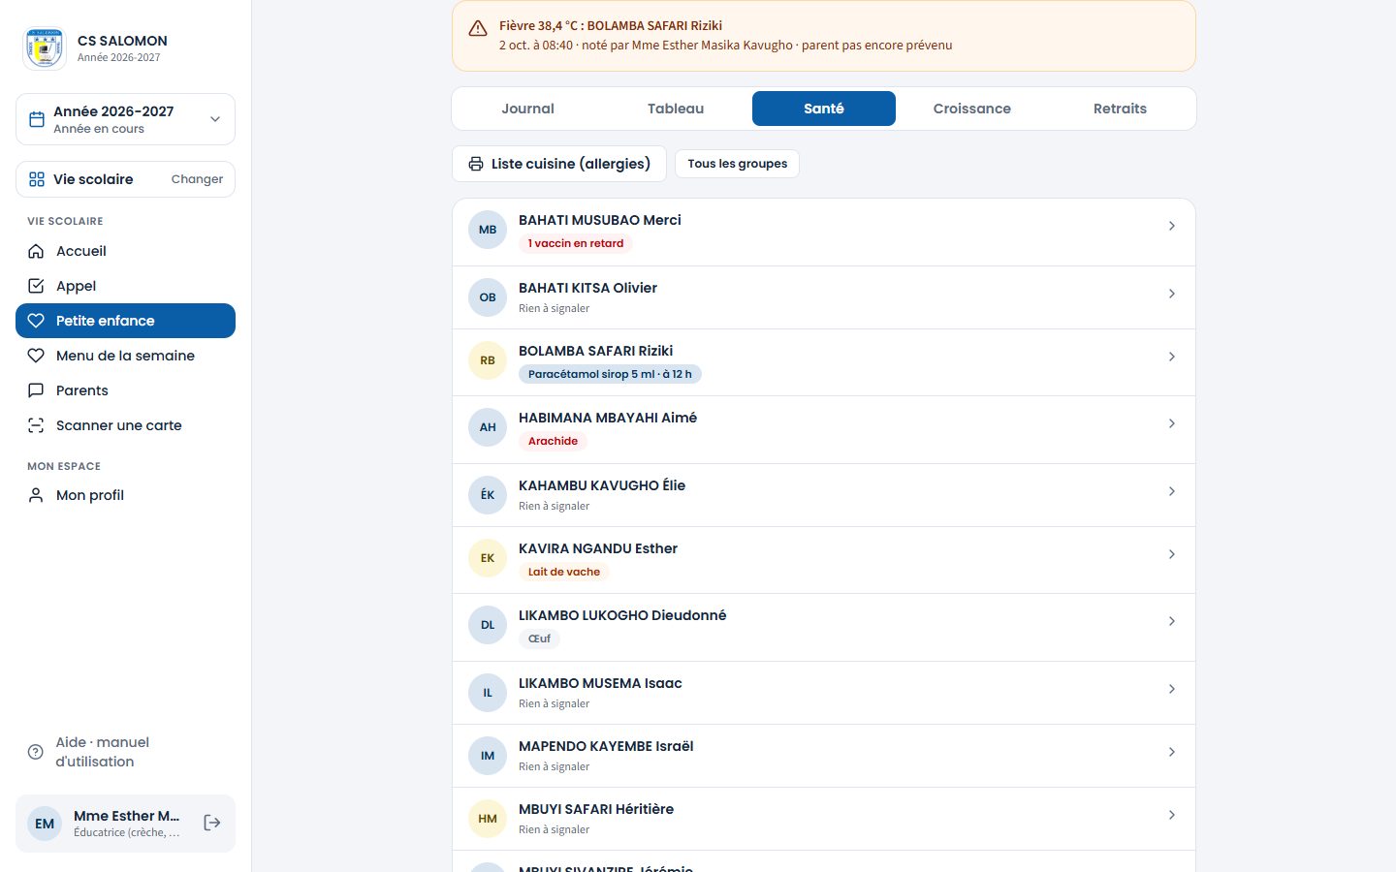Click the logout icon next to Mme Esther

click(212, 823)
